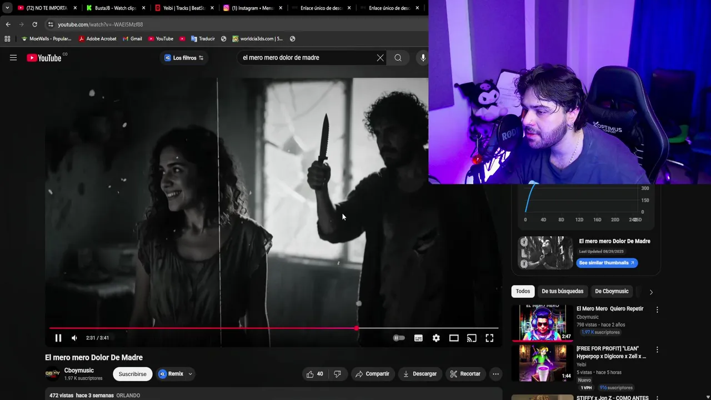Go back in browser history

[8, 24]
